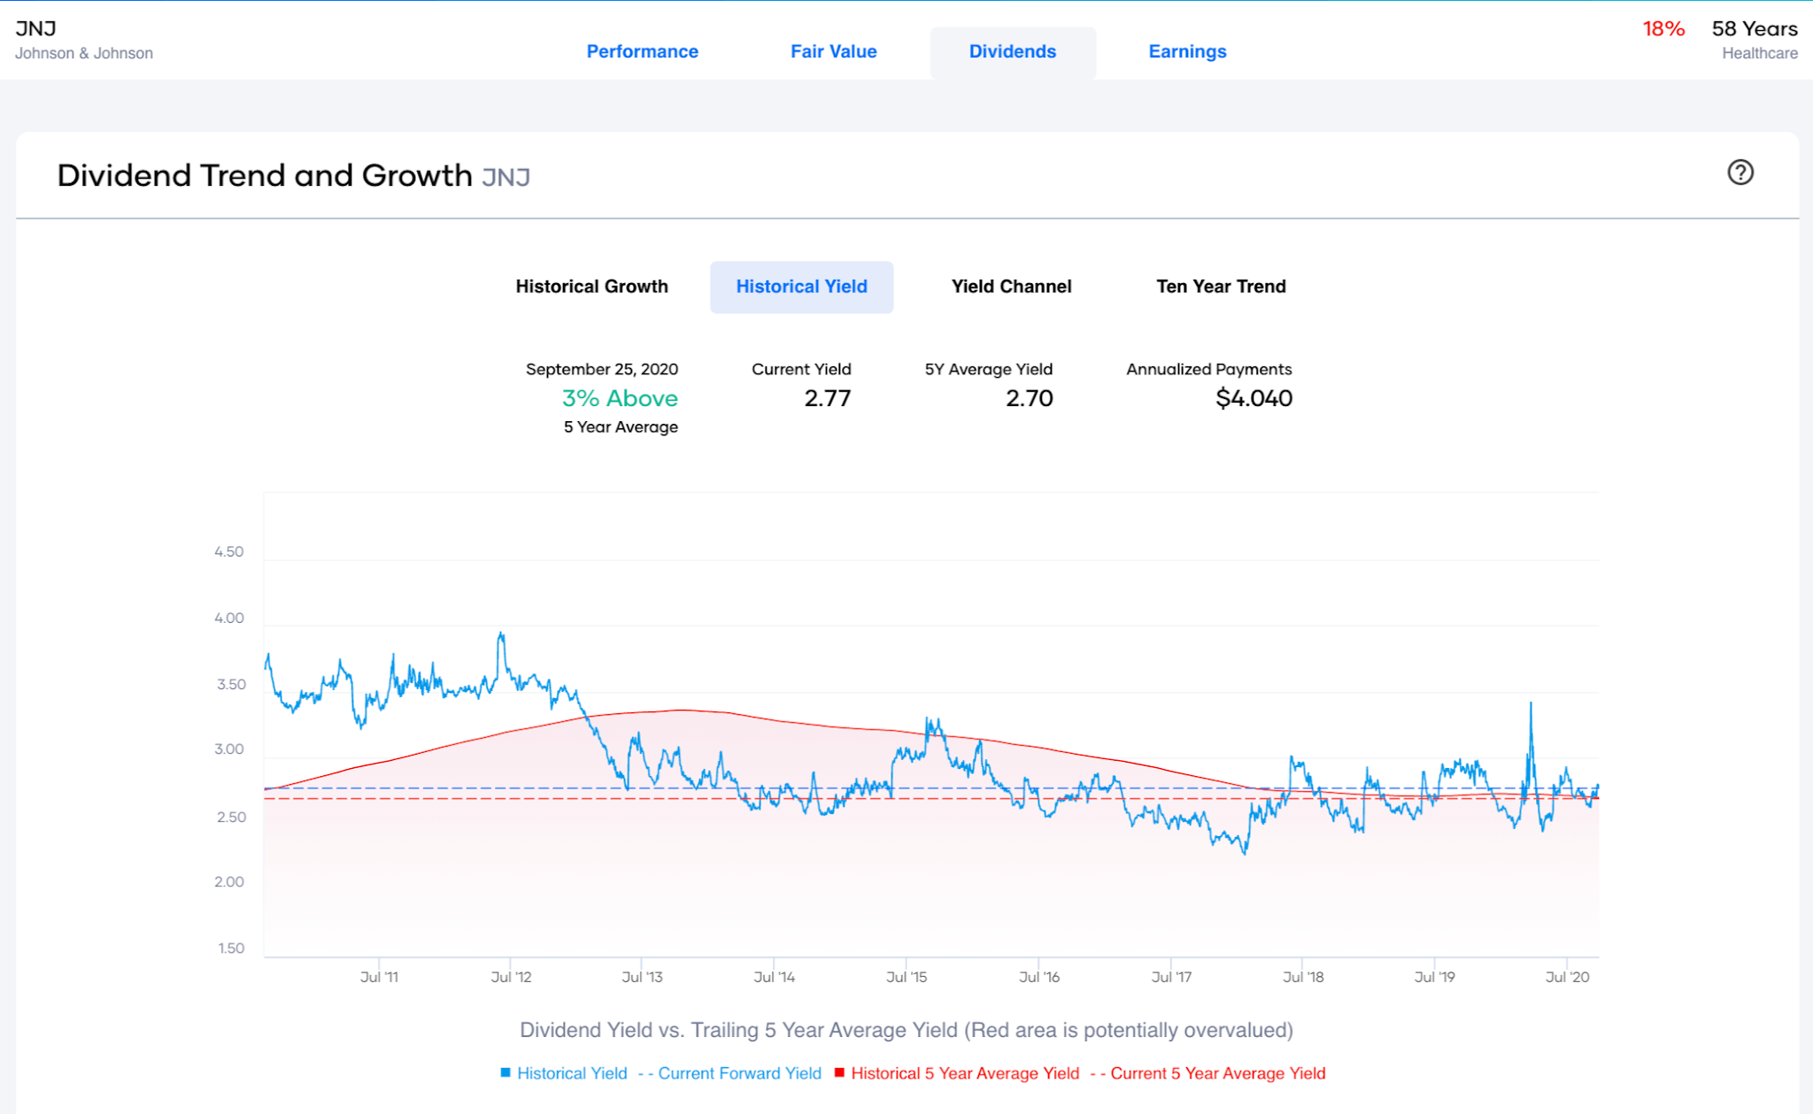Select the Historical Growth view

pos(591,286)
